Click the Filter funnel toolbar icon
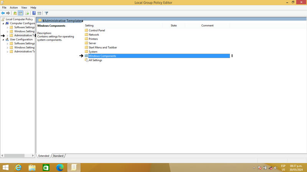 [46, 13]
